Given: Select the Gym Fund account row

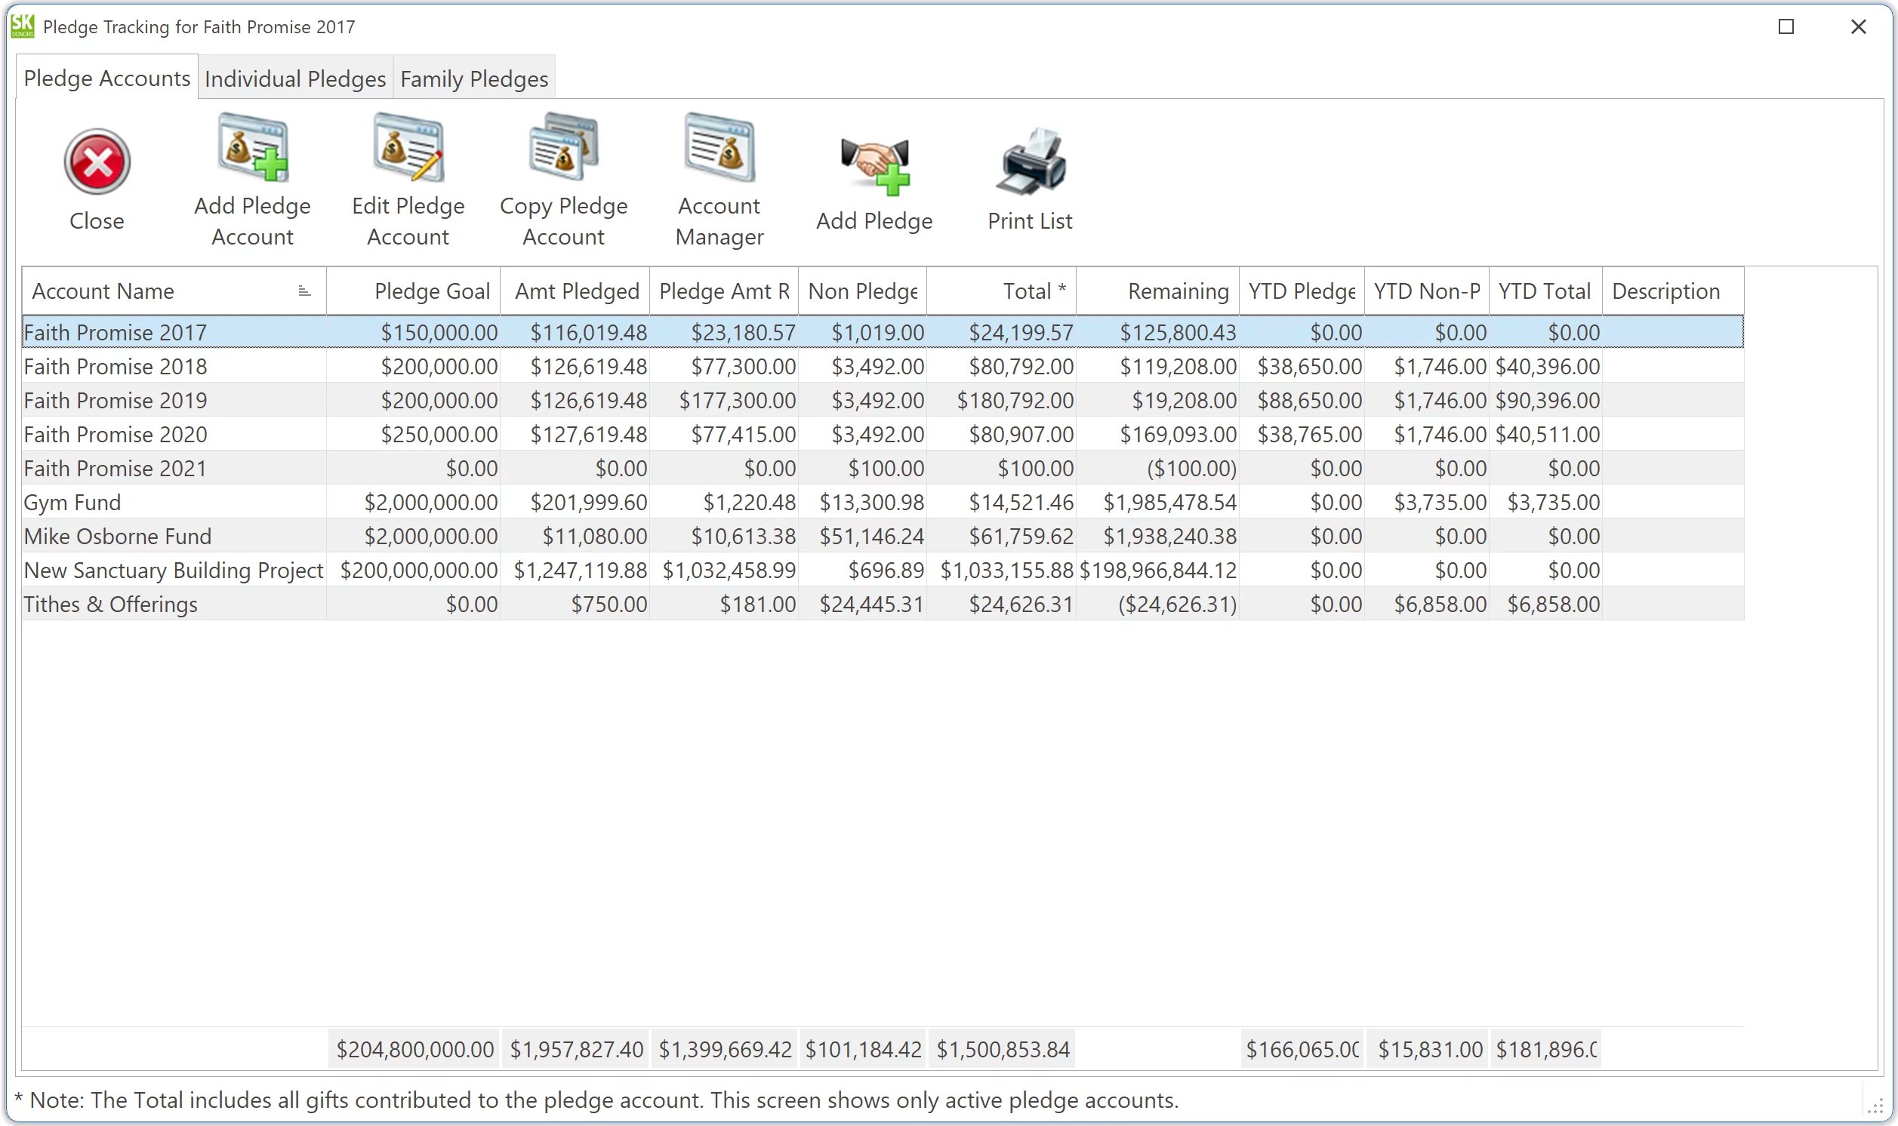Looking at the screenshot, I should click(72, 503).
